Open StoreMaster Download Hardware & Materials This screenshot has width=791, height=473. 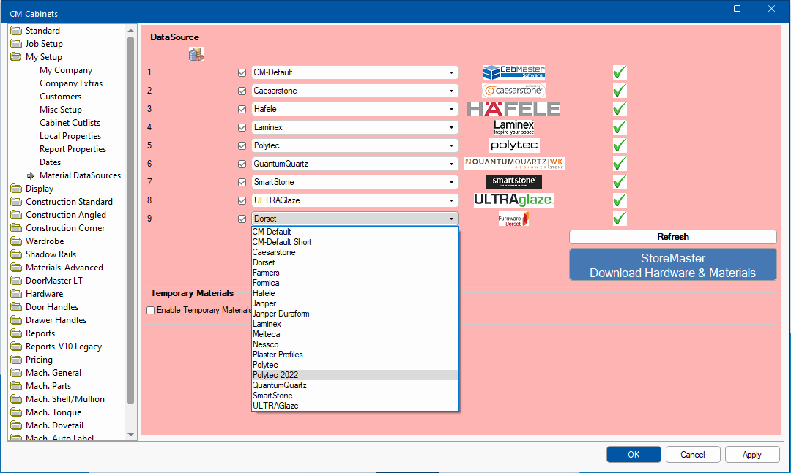click(673, 265)
